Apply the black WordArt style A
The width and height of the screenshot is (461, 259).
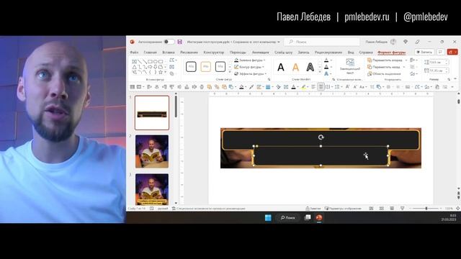coord(281,67)
